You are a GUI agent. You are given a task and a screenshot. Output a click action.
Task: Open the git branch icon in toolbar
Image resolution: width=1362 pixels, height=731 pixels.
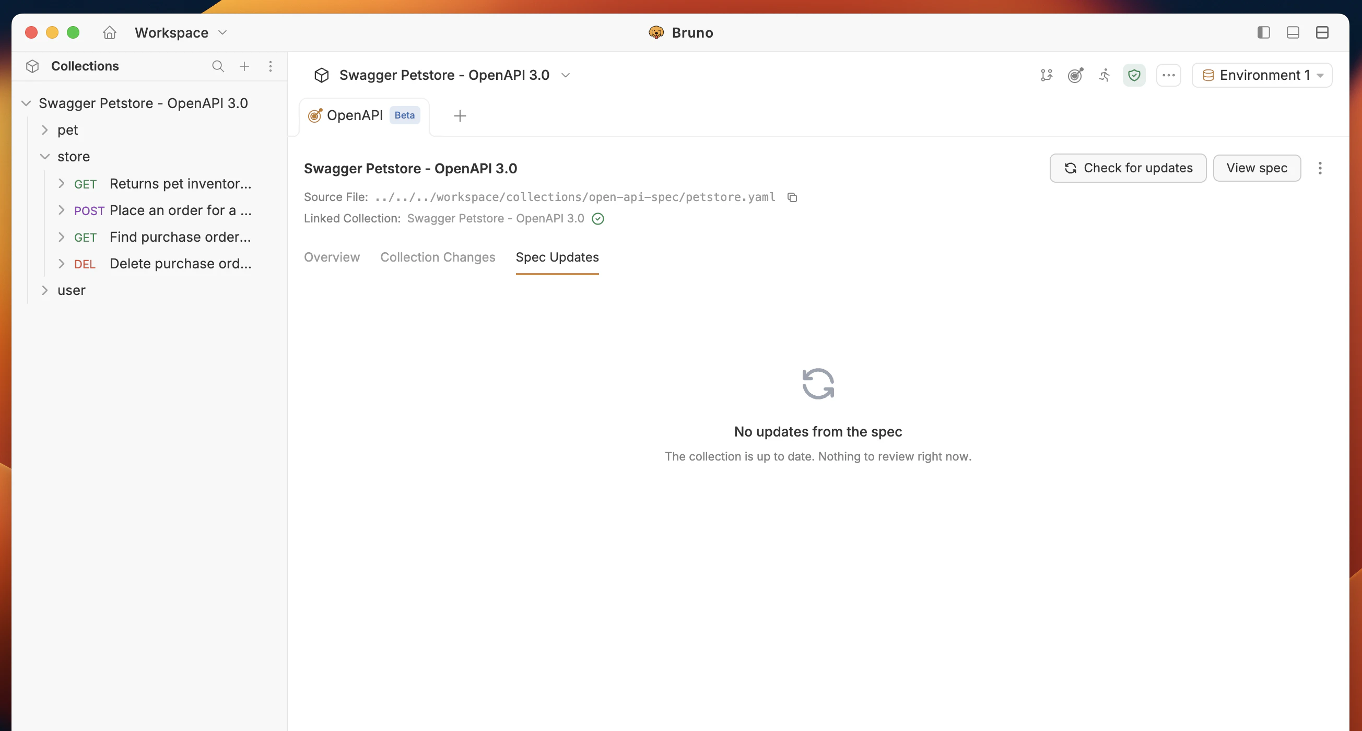click(1047, 75)
